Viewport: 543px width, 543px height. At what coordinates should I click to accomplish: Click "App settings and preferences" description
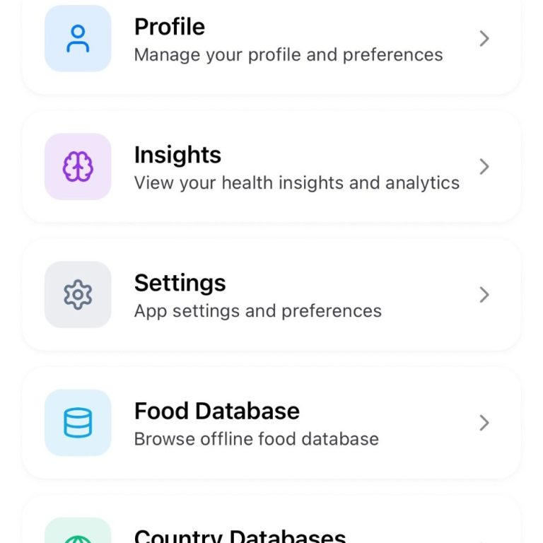pyautogui.click(x=258, y=311)
